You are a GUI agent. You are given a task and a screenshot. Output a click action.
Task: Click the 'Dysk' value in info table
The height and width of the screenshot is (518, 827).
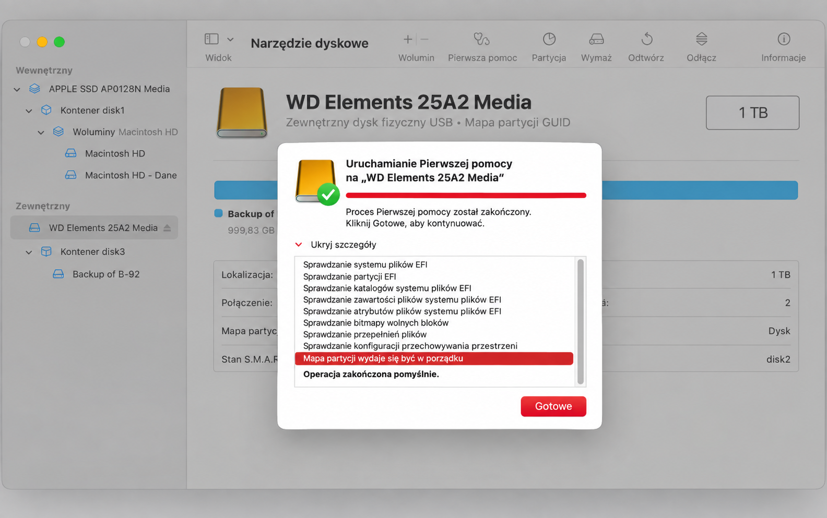[779, 331]
